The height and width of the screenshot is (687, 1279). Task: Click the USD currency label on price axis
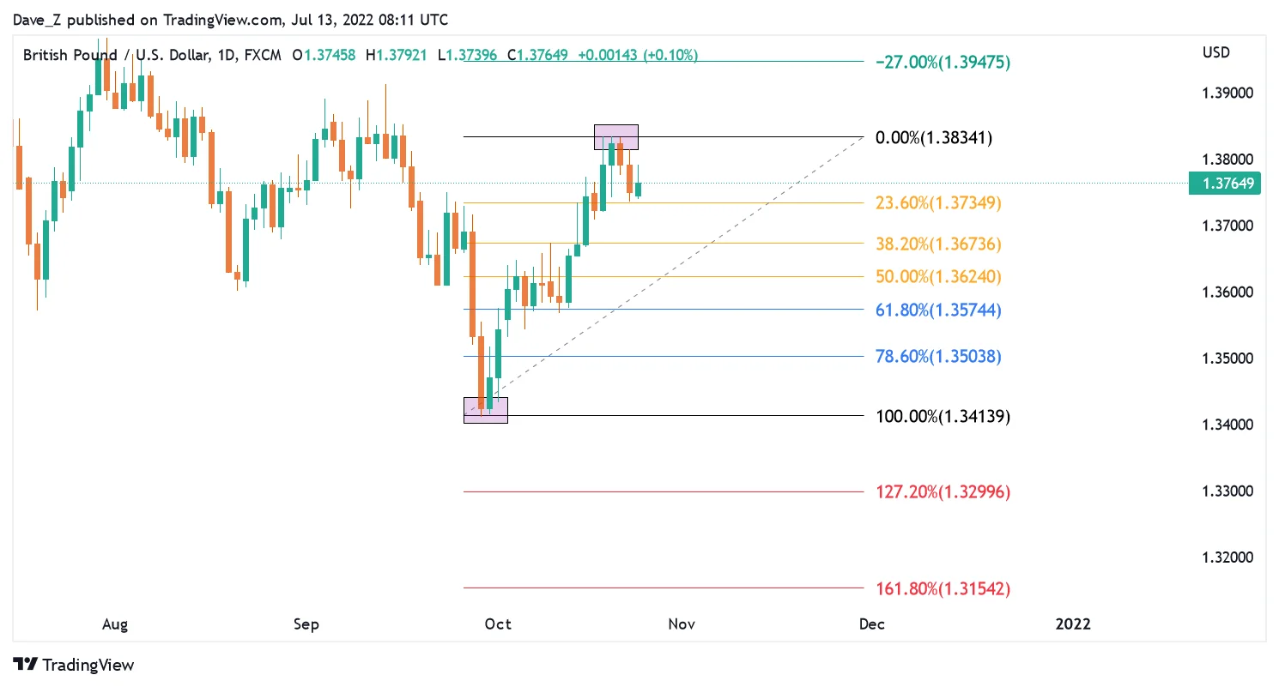[1216, 52]
